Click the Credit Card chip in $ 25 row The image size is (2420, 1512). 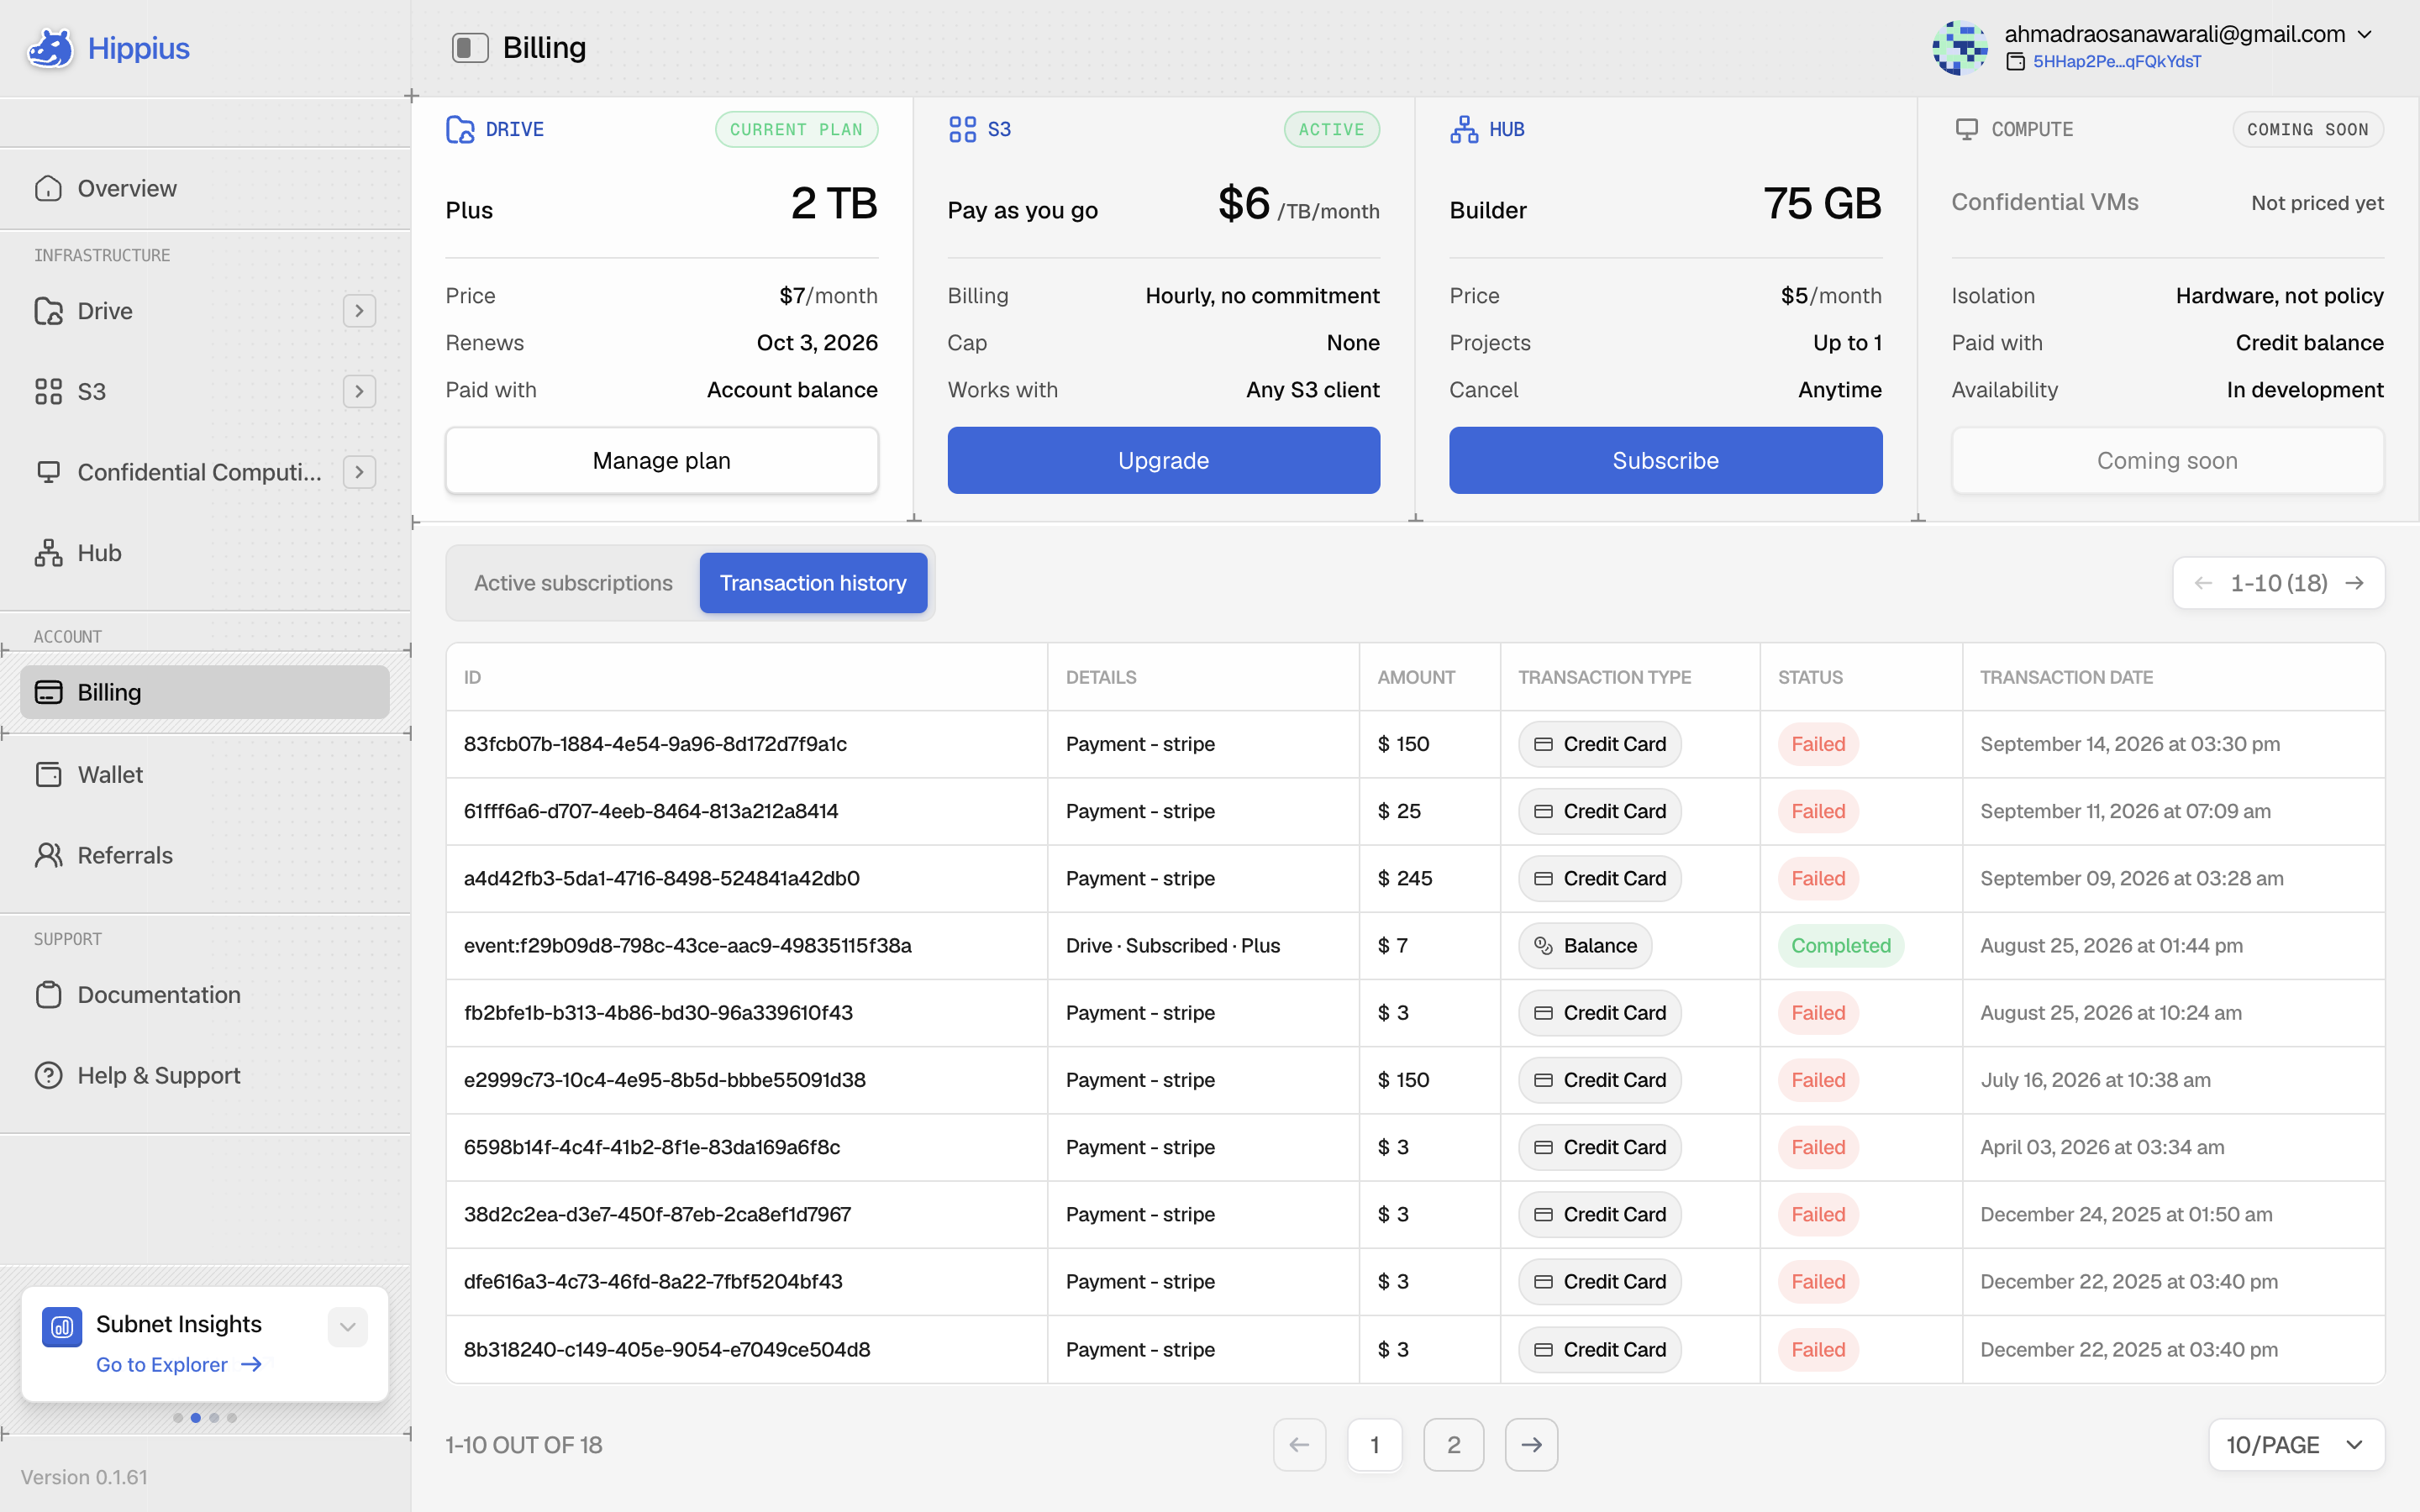click(1599, 811)
